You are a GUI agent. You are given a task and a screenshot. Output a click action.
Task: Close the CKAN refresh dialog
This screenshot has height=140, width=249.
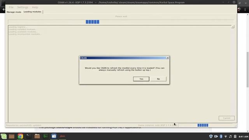click(167, 58)
